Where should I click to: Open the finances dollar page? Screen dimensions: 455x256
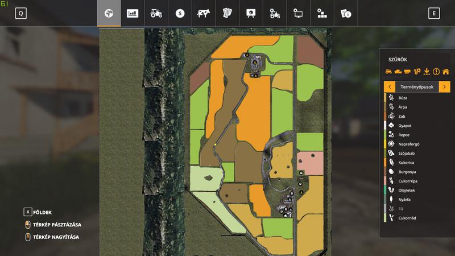180,14
